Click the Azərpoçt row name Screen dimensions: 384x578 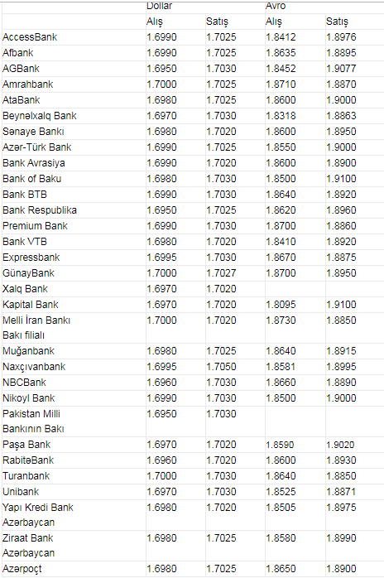(22, 569)
